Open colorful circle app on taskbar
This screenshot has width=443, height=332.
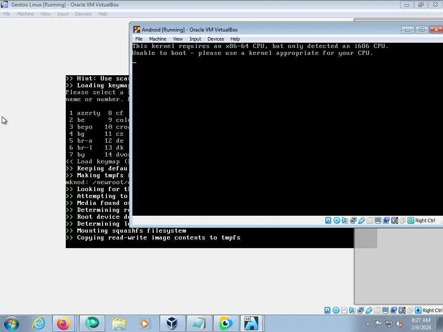coord(225,323)
